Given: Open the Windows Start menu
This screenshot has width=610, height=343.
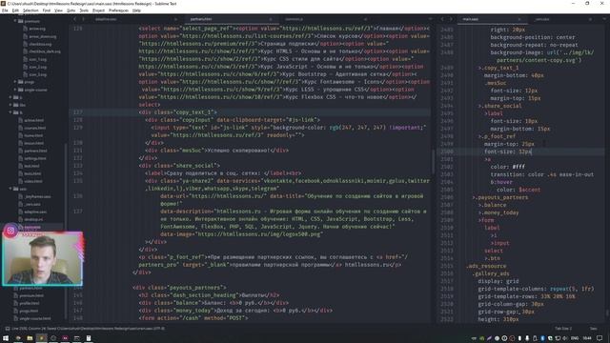Looking at the screenshot, I should click(x=6, y=338).
